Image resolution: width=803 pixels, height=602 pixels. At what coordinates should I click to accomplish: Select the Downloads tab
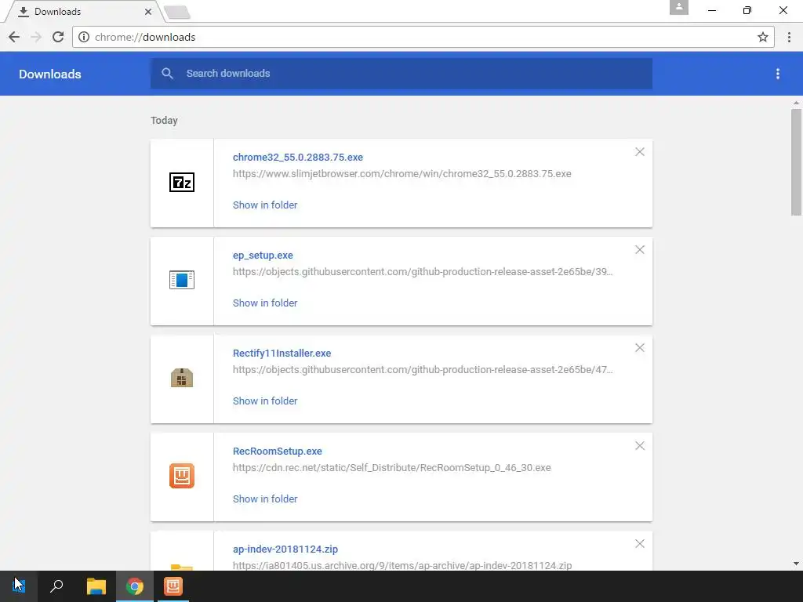[x=85, y=11]
